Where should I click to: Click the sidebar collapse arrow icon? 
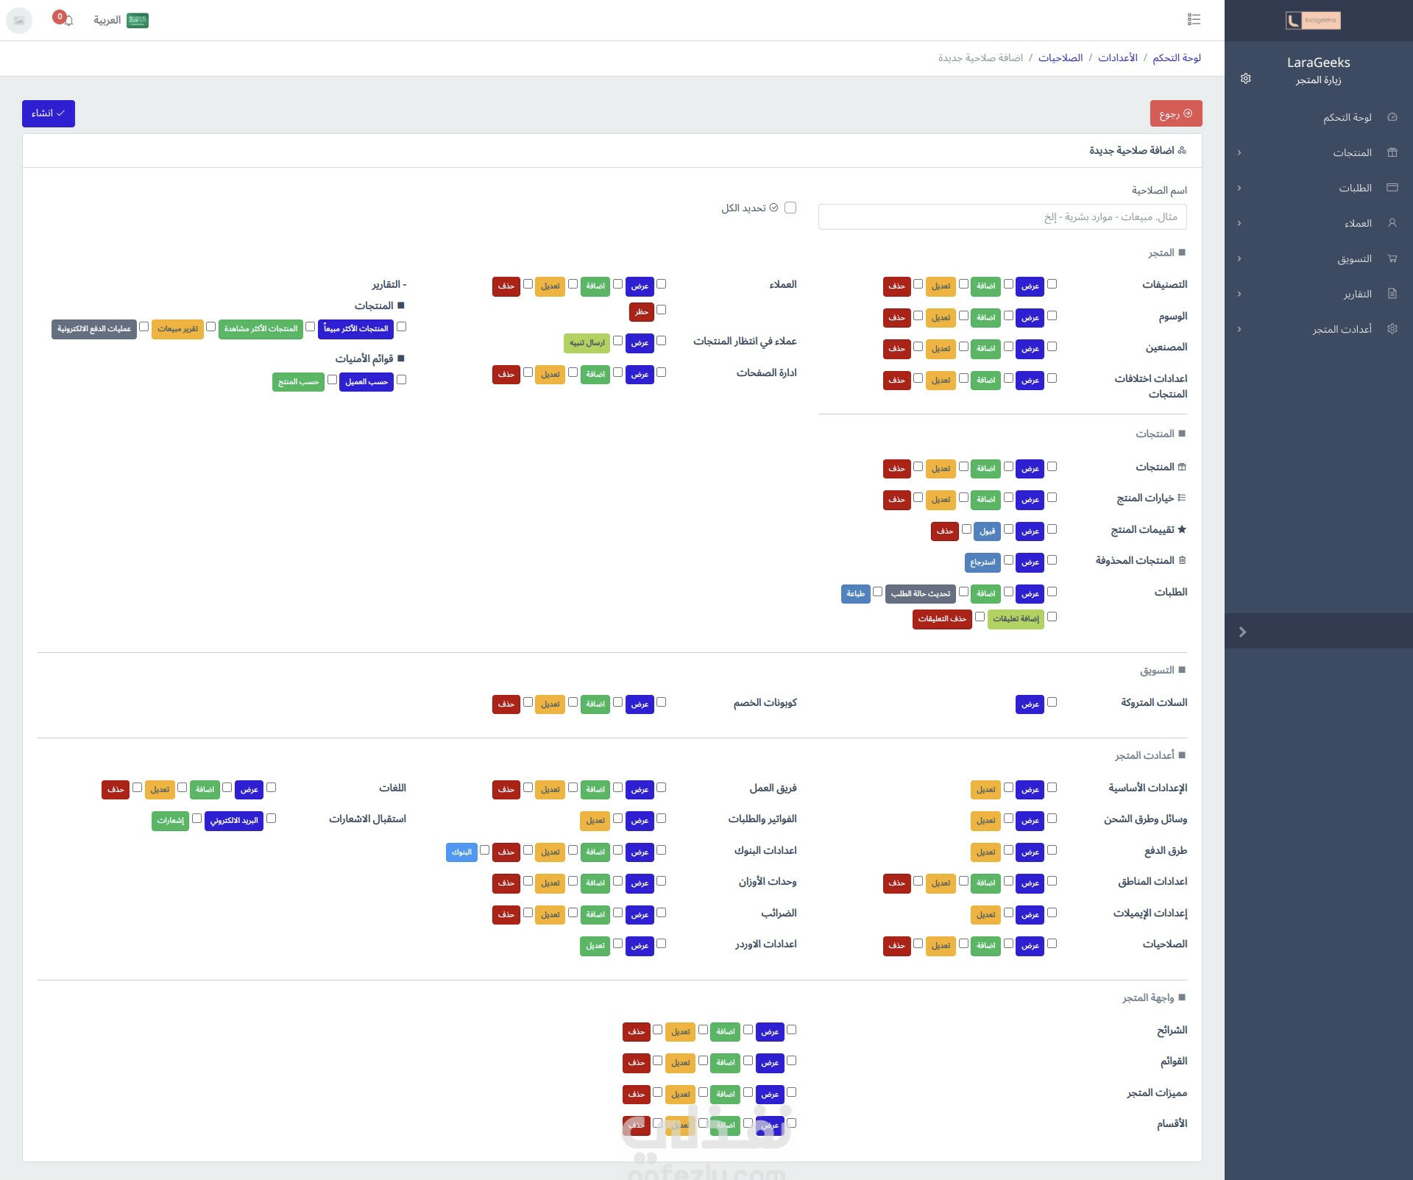(1242, 632)
